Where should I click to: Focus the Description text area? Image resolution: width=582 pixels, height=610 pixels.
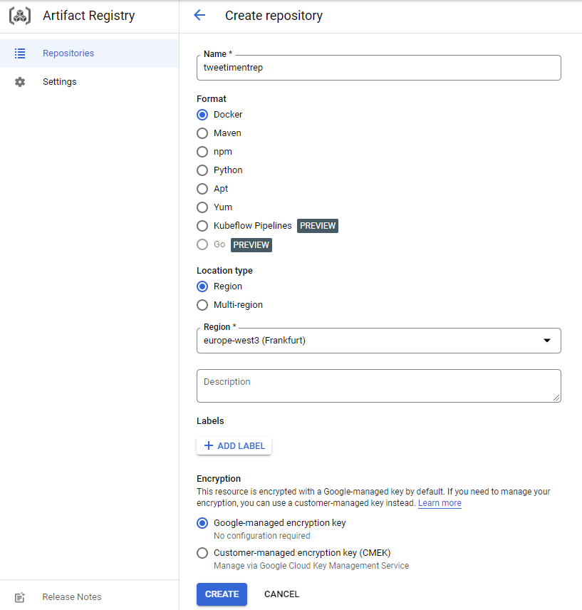click(x=378, y=386)
